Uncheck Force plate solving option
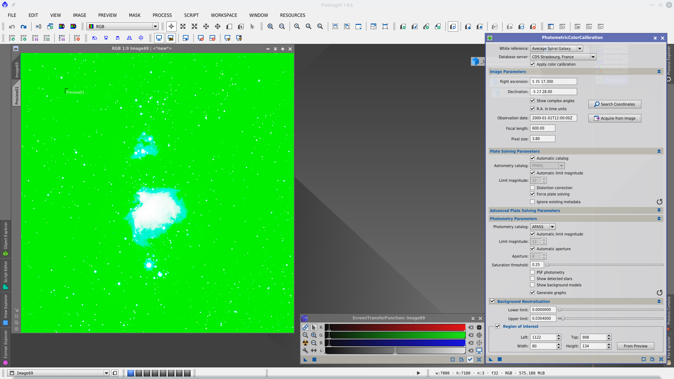 tap(533, 194)
